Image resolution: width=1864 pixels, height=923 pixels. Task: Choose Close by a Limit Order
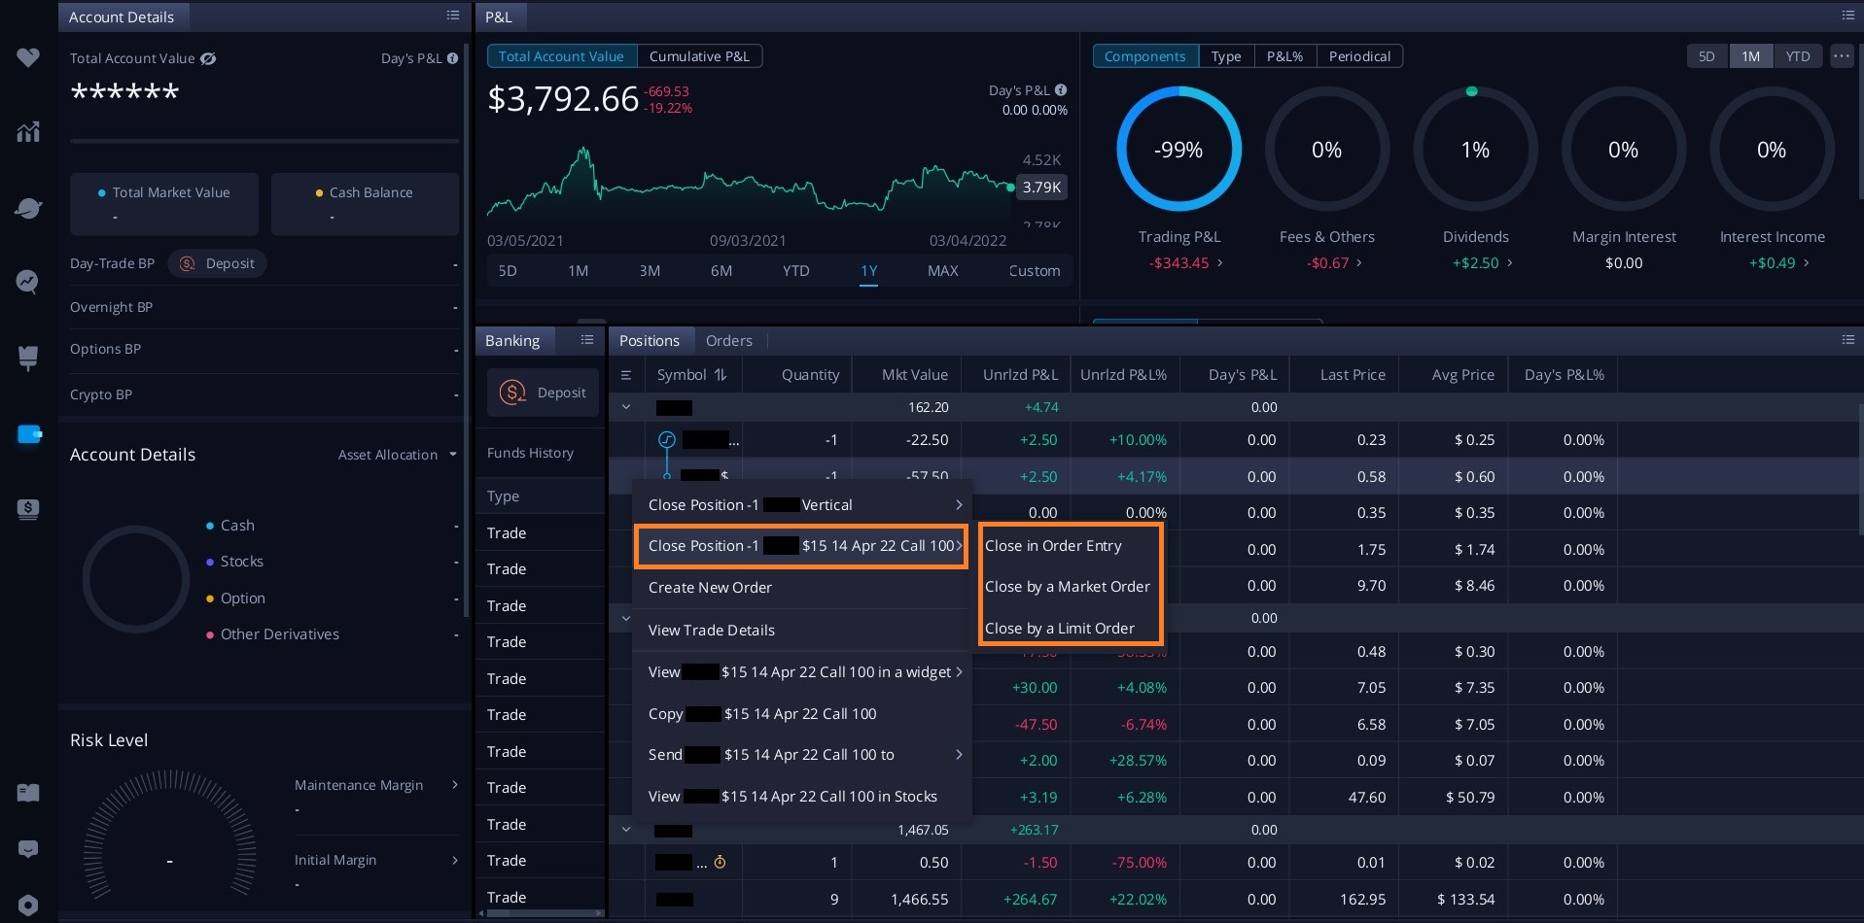click(x=1060, y=629)
